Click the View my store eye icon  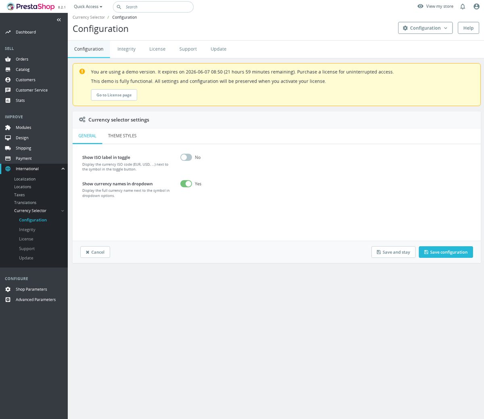click(x=420, y=6)
